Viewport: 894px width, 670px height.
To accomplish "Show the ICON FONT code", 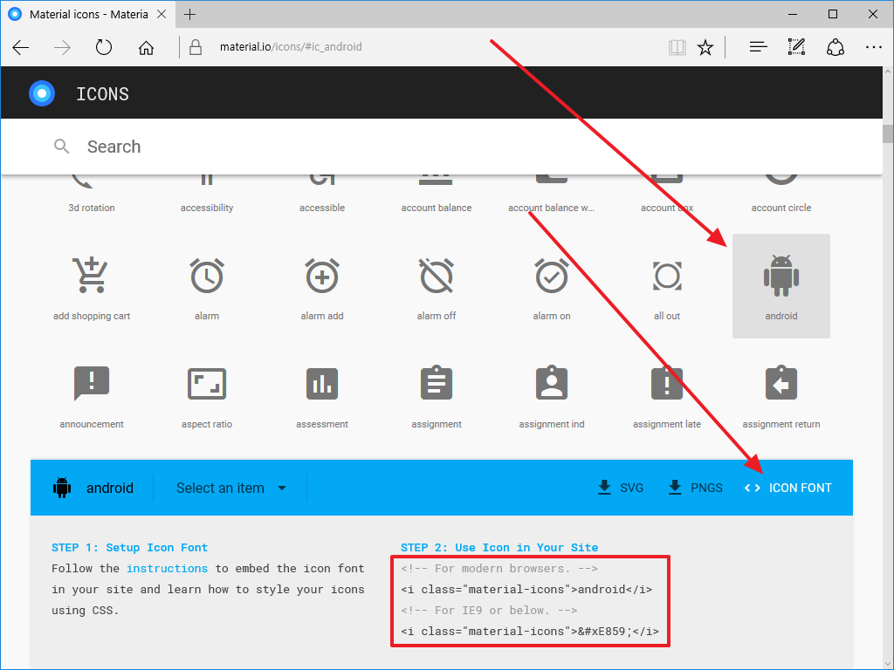I will (x=788, y=489).
